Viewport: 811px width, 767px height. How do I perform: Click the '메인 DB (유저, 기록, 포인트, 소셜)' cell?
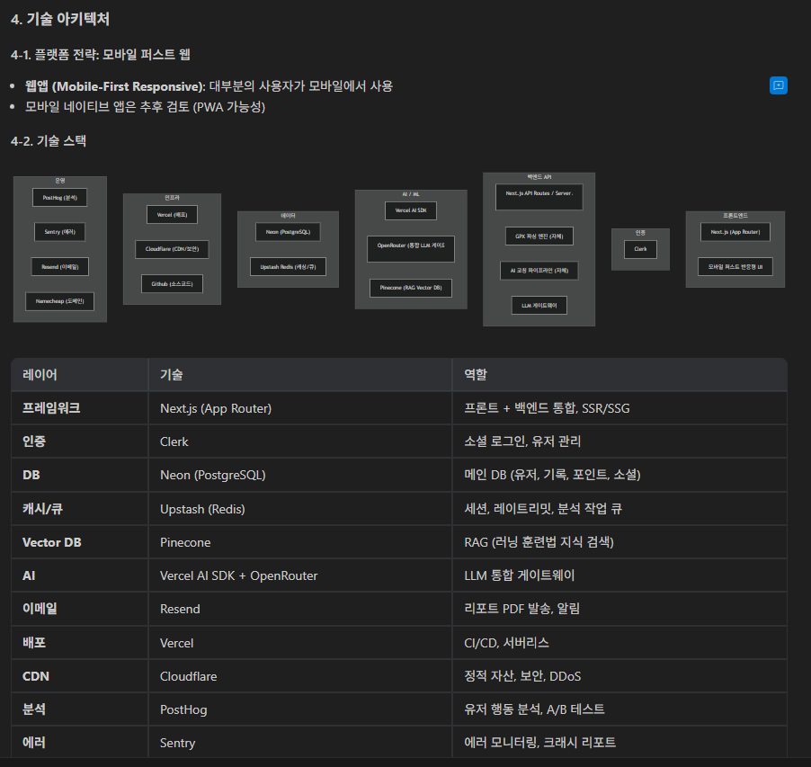[x=620, y=475]
